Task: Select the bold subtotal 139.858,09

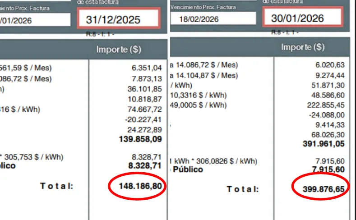Action: pyautogui.click(x=140, y=139)
